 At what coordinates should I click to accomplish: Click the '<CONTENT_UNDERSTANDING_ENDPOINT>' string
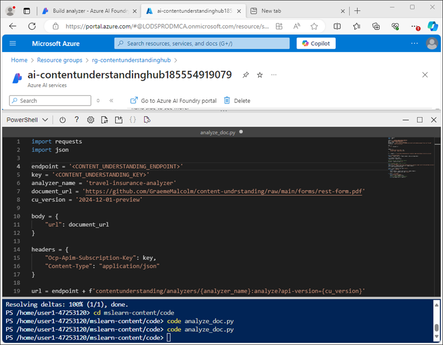pyautogui.click(x=126, y=166)
